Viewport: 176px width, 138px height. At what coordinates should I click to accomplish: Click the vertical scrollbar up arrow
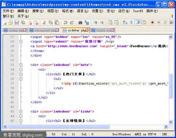coord(171,37)
